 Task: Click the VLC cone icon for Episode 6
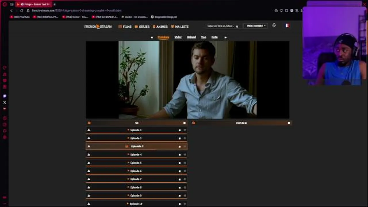click(x=89, y=171)
